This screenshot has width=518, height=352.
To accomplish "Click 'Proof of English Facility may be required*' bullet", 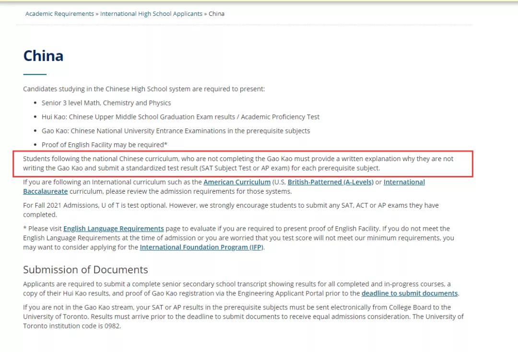I will pos(105,145).
